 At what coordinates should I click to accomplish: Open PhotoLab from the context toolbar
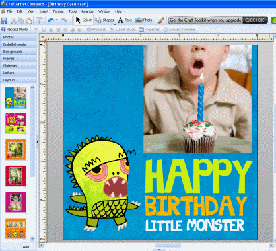tap(96, 29)
